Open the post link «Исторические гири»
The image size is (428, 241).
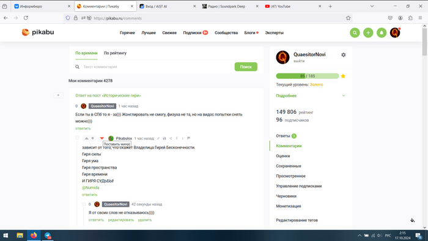[x=108, y=95]
